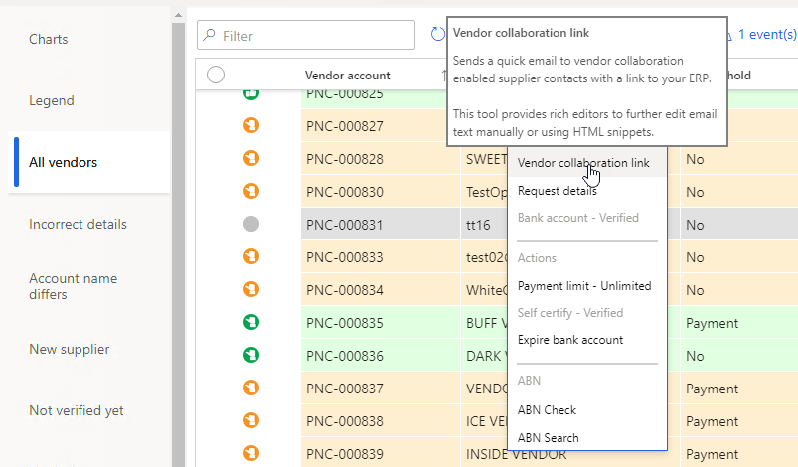798x467 pixels.
Task: Open vendor PNC-000827
Action: tap(345, 126)
